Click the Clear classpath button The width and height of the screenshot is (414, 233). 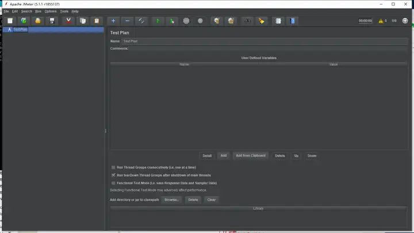[x=211, y=200]
